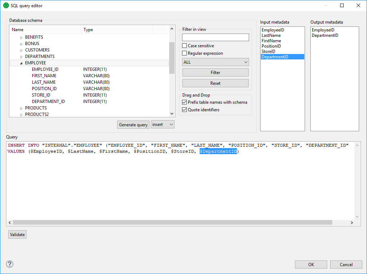This screenshot has width=367, height=274.
Task: Confirm the dialog with OK
Action: click(x=311, y=264)
